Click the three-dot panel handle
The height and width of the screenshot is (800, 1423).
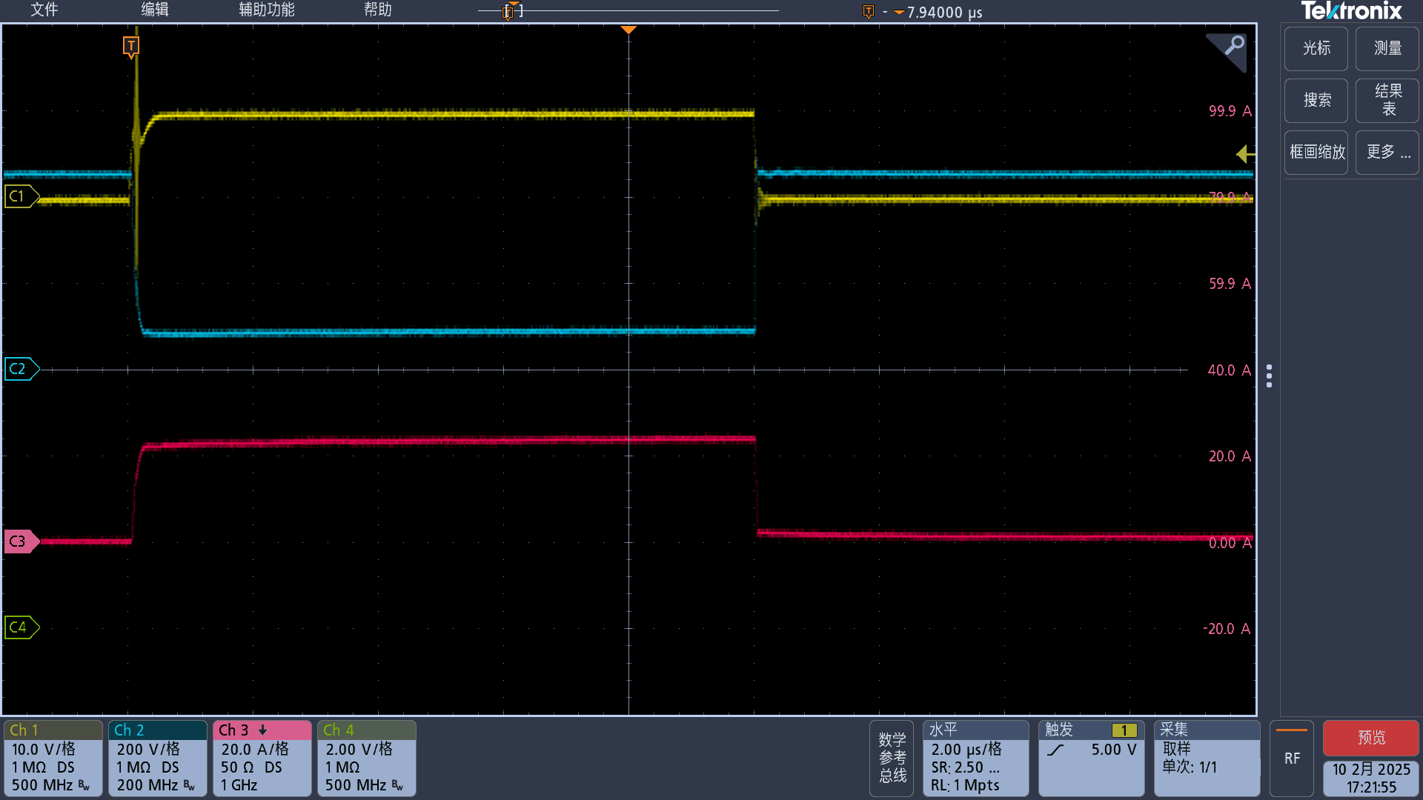[1269, 376]
